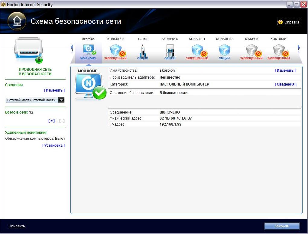Click the Обновить refresh link

[x=17, y=226]
